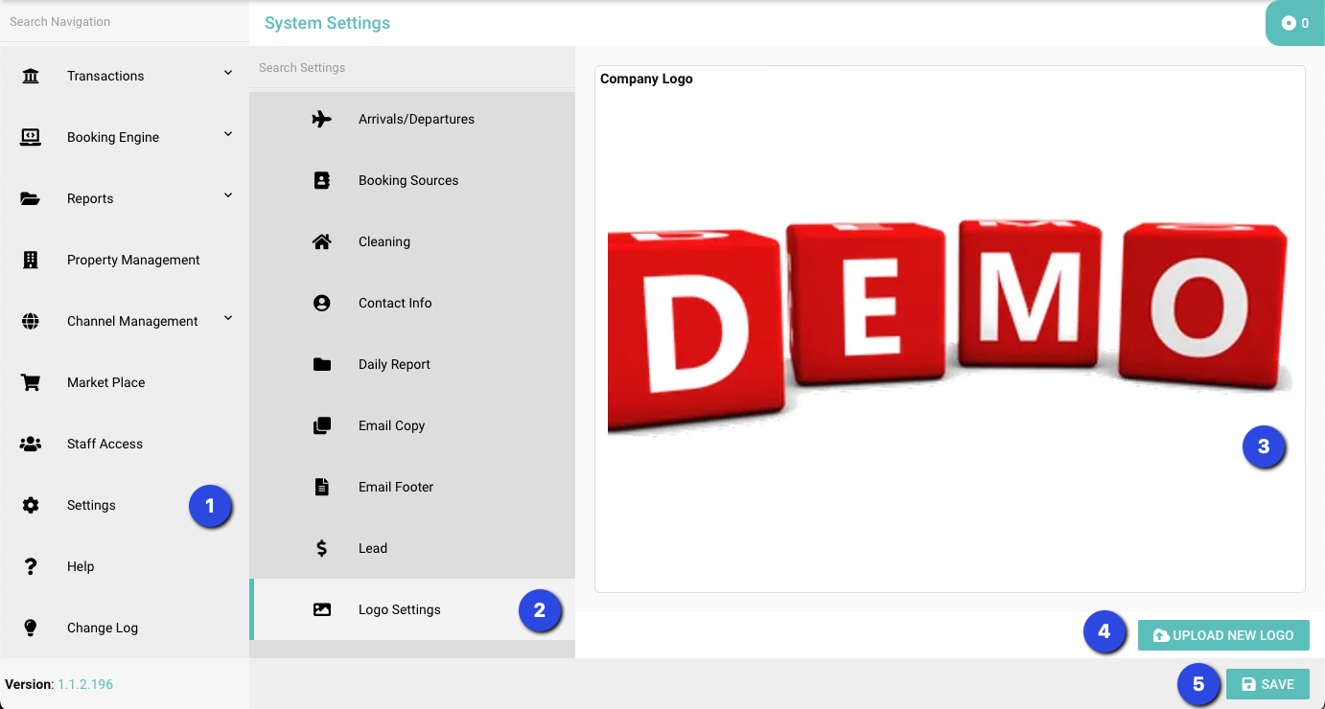Image resolution: width=1325 pixels, height=709 pixels.
Task: Expand the Booking Engine chevron
Action: (x=228, y=134)
